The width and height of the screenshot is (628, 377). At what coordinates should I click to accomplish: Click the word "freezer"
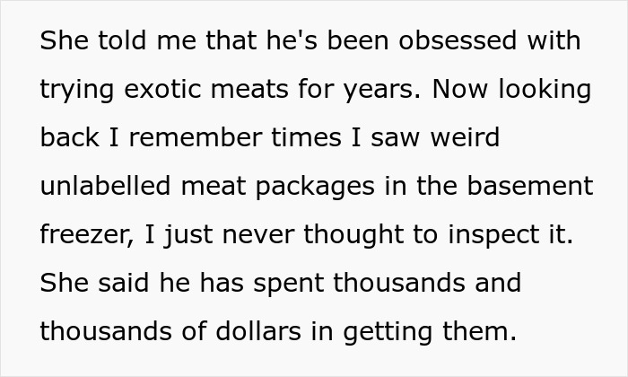pyautogui.click(x=83, y=235)
